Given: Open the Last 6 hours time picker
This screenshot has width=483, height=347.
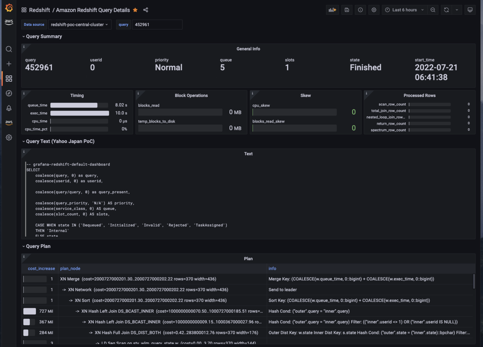Looking at the screenshot, I should [x=404, y=10].
